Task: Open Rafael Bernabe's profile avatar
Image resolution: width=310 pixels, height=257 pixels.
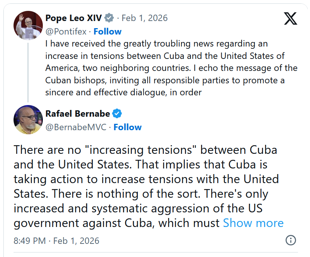Action: point(28,119)
